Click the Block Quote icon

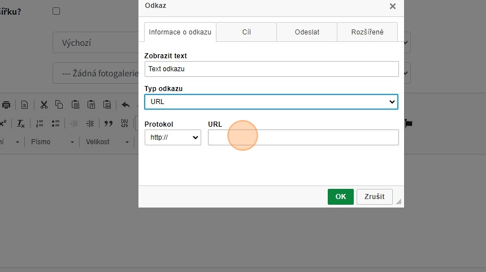click(x=109, y=123)
